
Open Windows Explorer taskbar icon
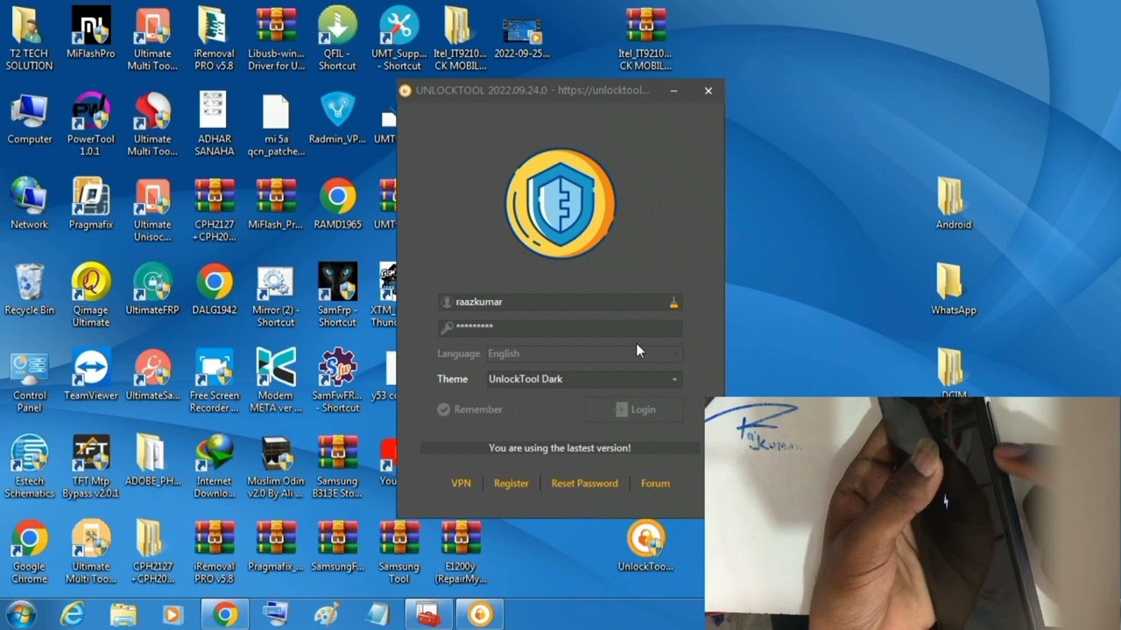pos(123,615)
